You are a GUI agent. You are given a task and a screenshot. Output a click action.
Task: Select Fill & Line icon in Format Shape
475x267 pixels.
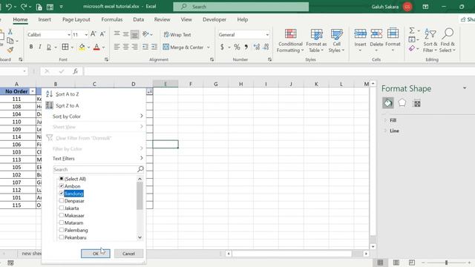[x=388, y=103]
